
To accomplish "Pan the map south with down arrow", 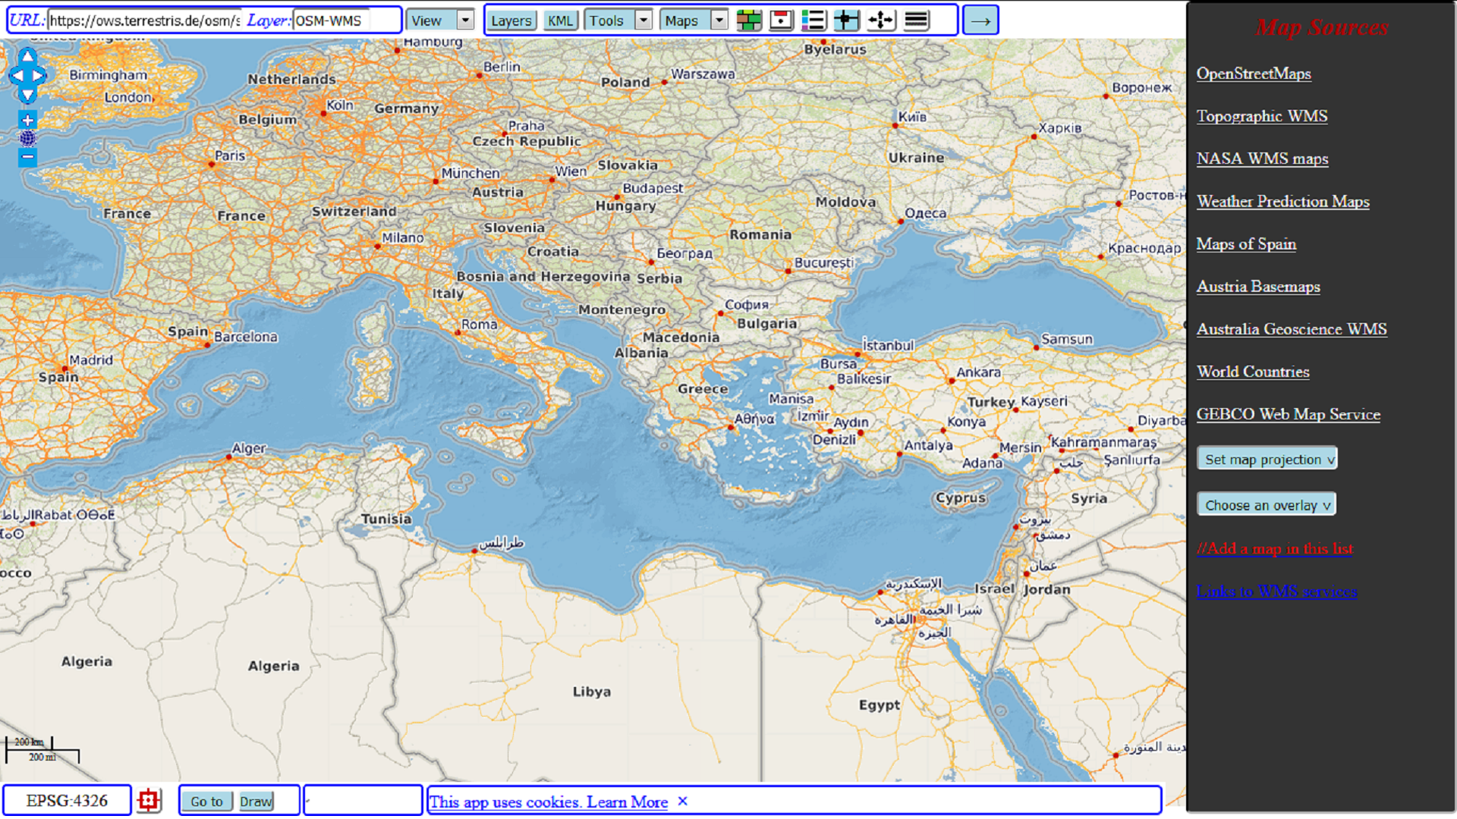I will tap(27, 95).
